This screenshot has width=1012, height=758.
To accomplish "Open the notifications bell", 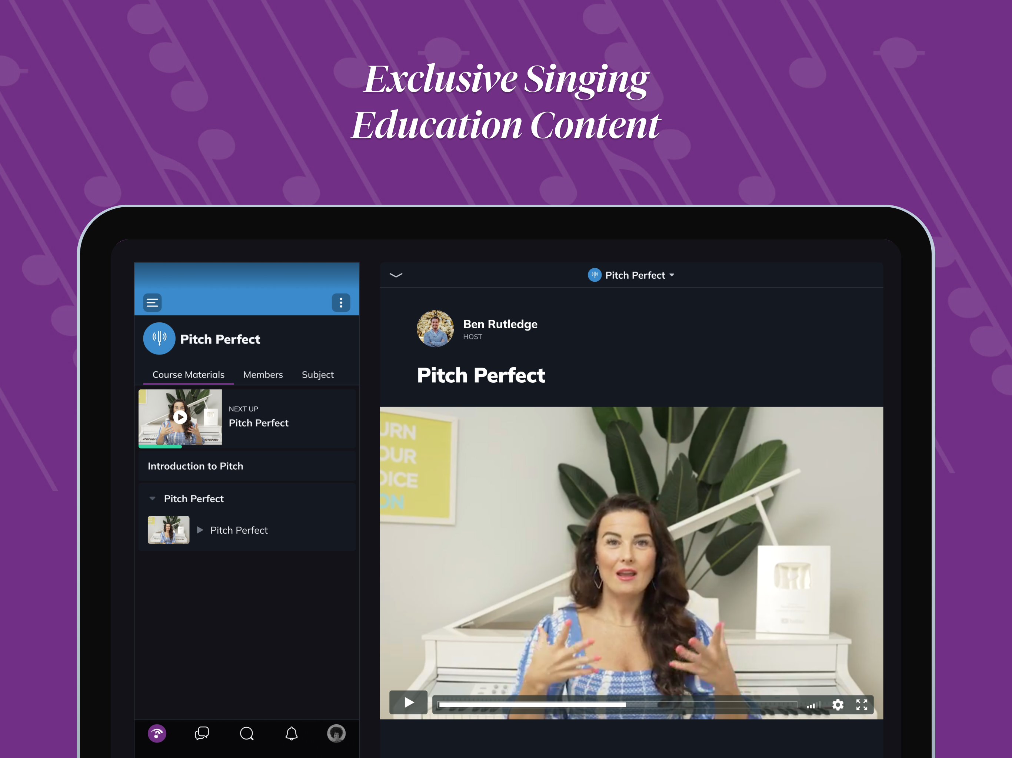I will pos(292,733).
